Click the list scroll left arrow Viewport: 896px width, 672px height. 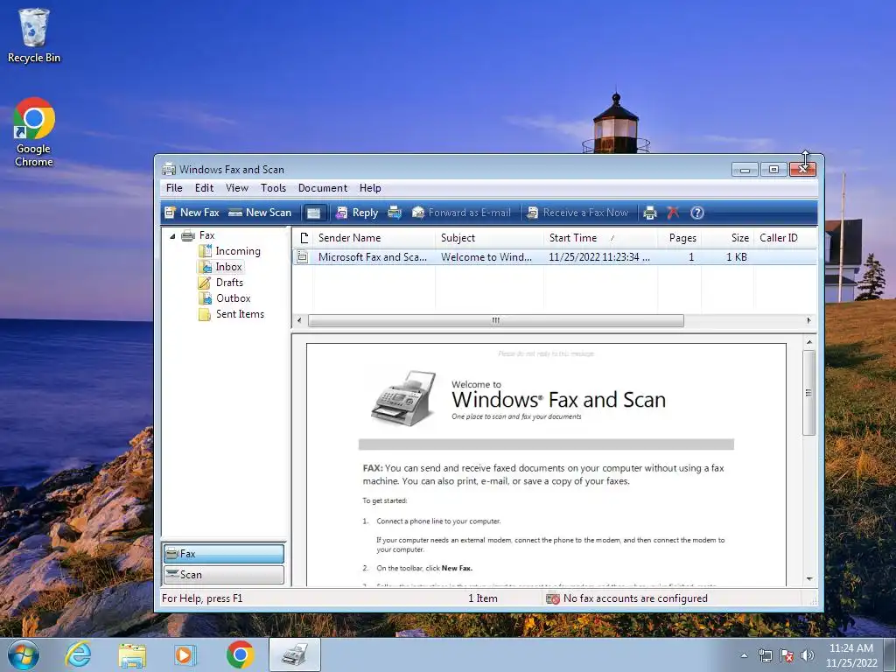(x=299, y=320)
